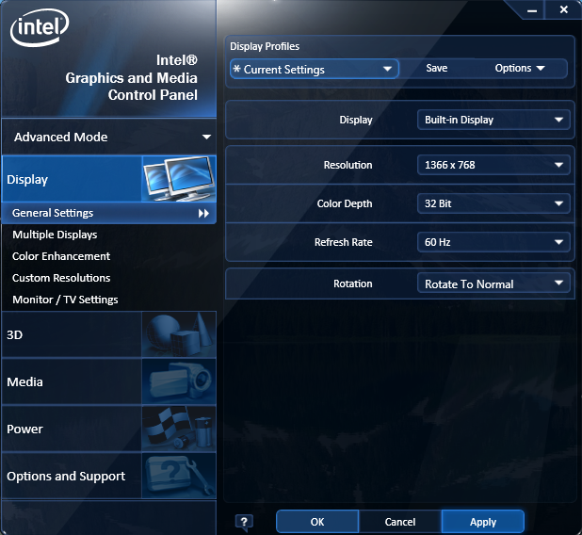
Task: Click the Options and Support wrench icon
Action: [178, 476]
